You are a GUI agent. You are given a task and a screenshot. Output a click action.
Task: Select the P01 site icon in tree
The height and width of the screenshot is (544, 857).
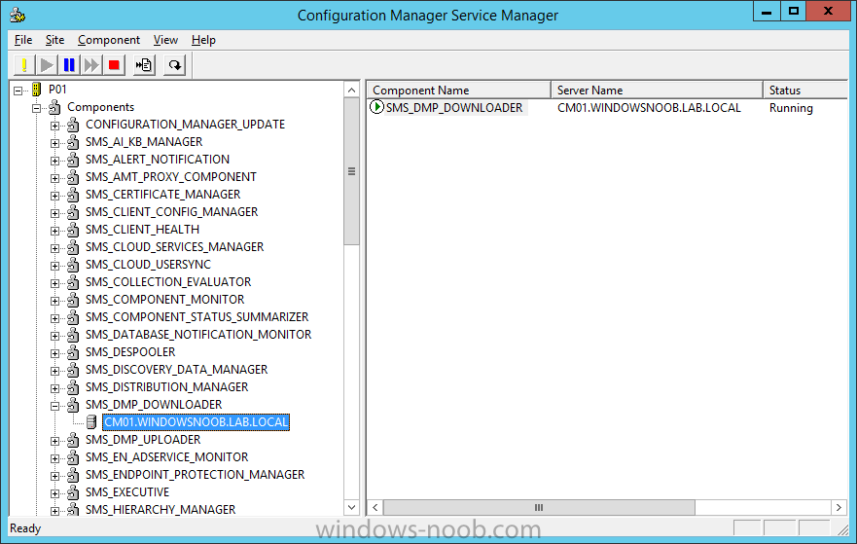[37, 90]
